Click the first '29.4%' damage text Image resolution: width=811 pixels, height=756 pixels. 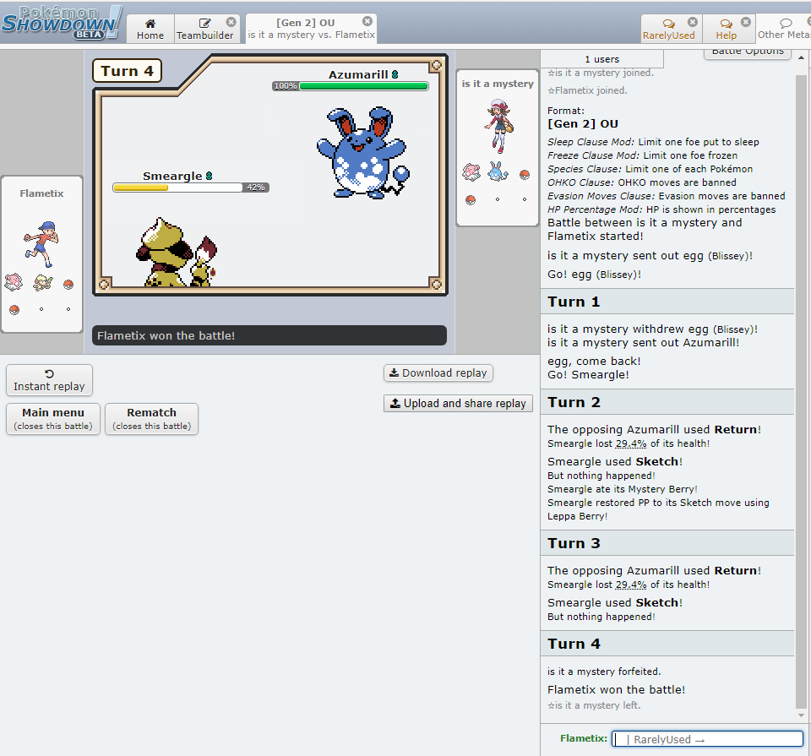(631, 443)
